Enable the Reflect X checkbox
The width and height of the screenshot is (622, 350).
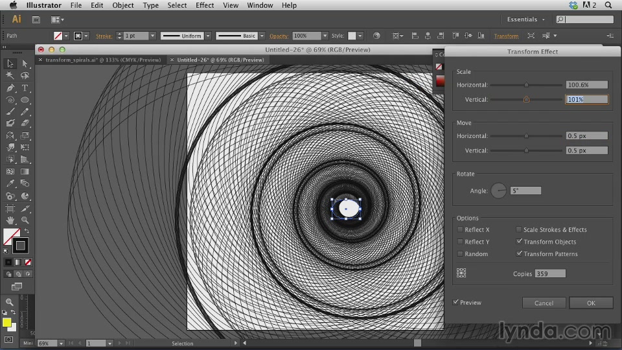tap(460, 229)
